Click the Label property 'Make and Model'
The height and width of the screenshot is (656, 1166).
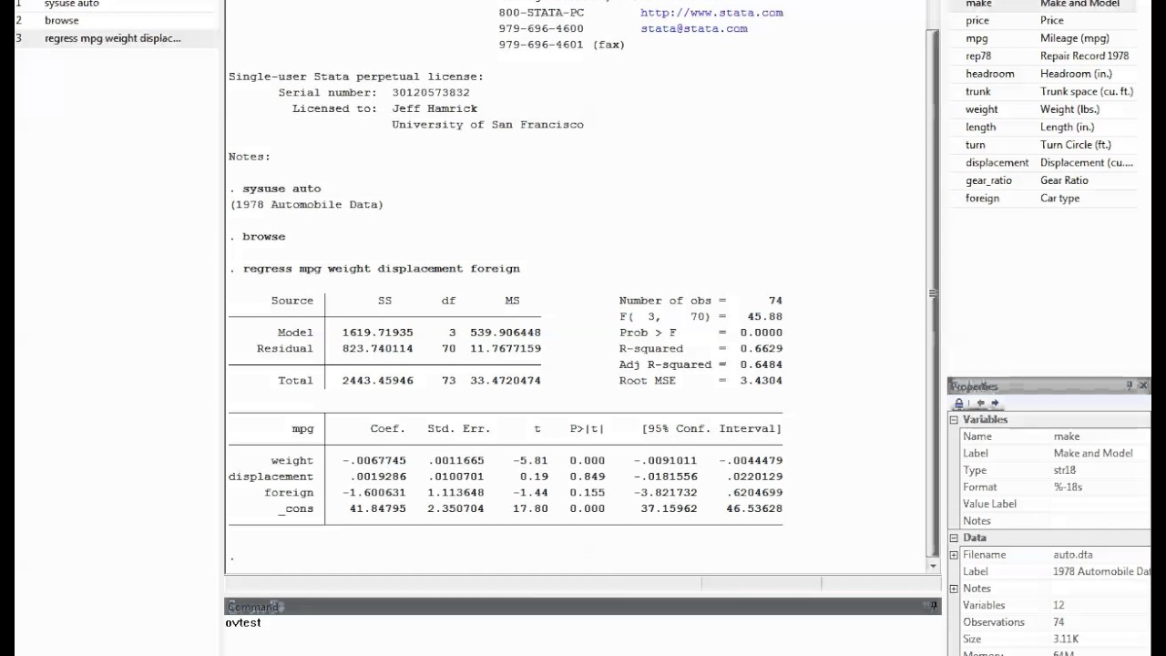coord(1093,454)
